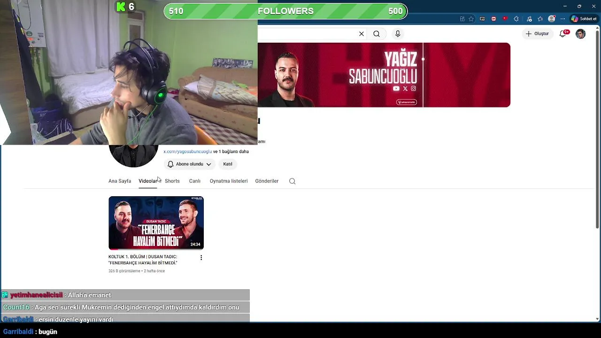Click the FOLLOWERS progress bar

pos(285,11)
